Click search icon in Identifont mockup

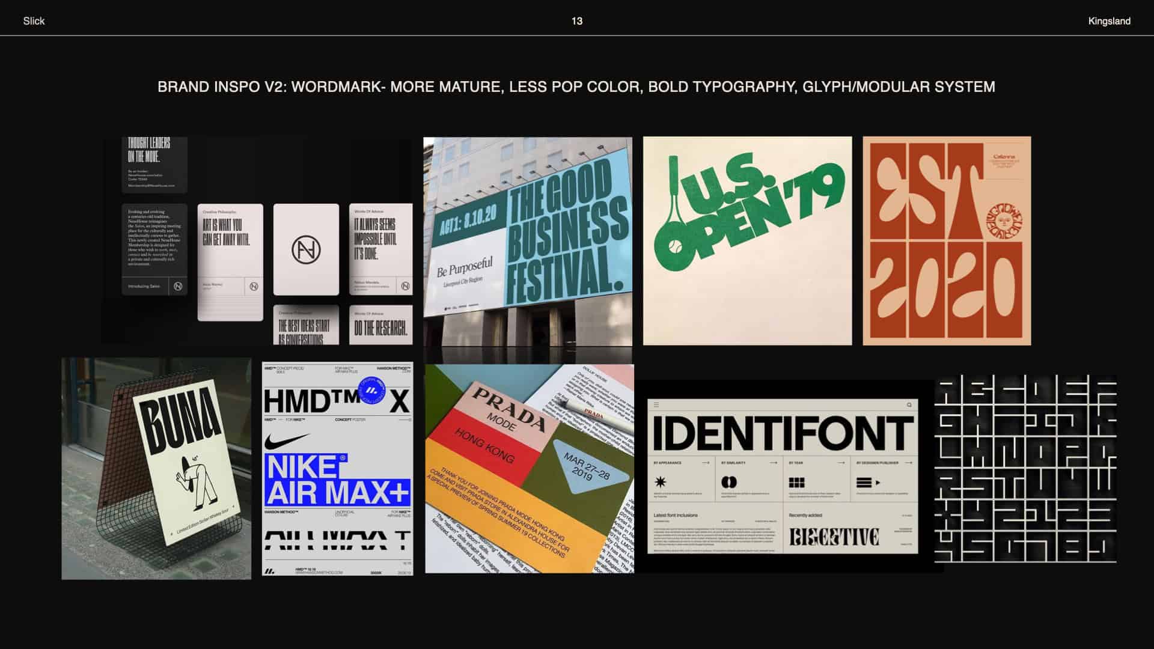[x=909, y=405]
